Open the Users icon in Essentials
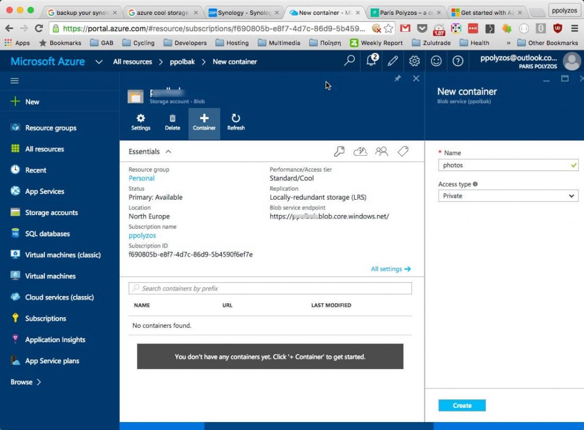Screen dimensions: 584x430 [x=382, y=151]
